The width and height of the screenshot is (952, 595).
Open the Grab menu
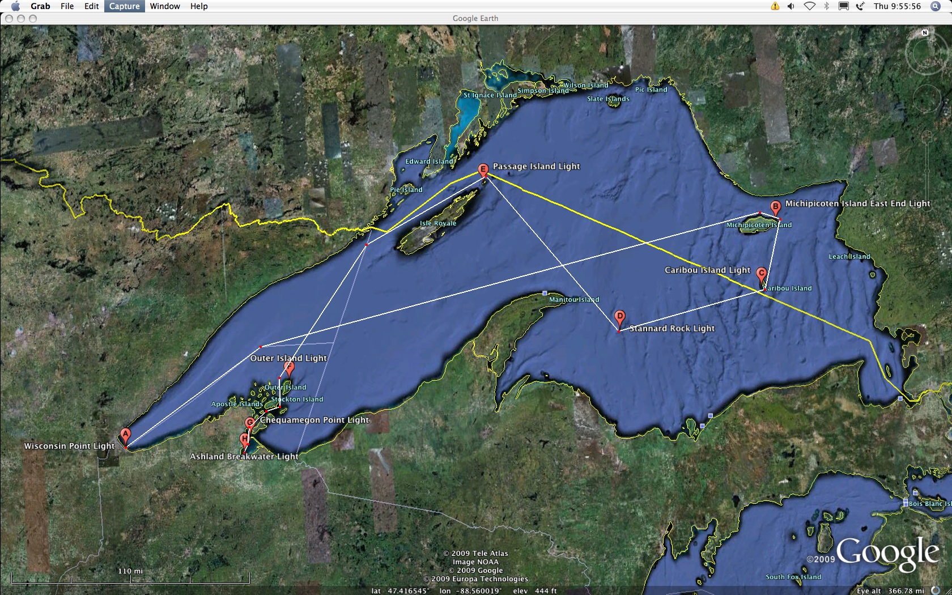point(40,6)
